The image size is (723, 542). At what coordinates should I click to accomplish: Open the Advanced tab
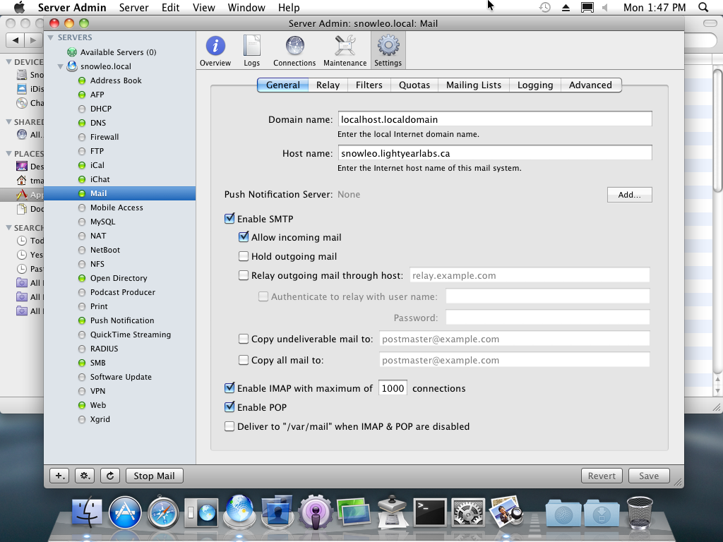pos(591,85)
